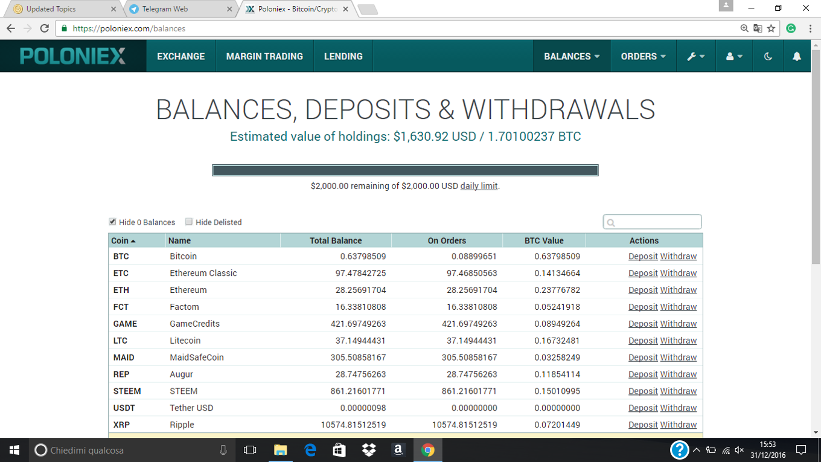821x462 pixels.
Task: Close the Telegram Web tab
Action: click(x=229, y=9)
